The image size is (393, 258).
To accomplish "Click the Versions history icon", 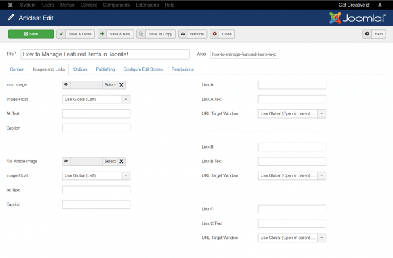I will coord(183,34).
